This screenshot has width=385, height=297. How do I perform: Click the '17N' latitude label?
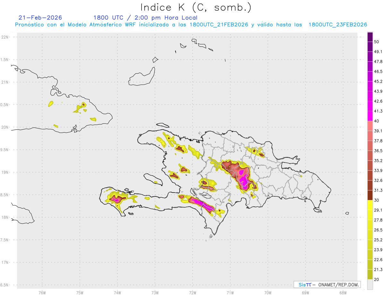tap(5, 262)
